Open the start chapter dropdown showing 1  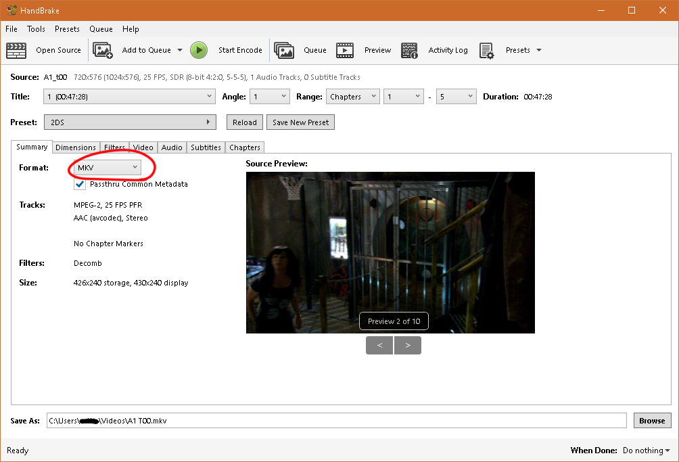[404, 97]
